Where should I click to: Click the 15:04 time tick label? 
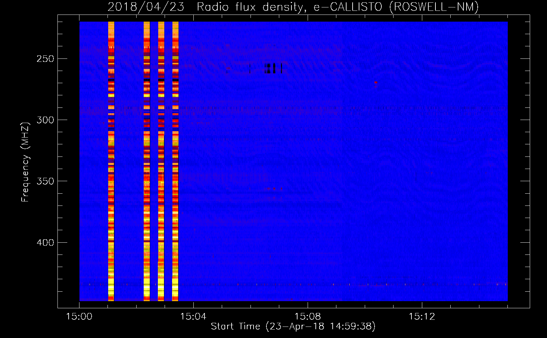pos(193,316)
